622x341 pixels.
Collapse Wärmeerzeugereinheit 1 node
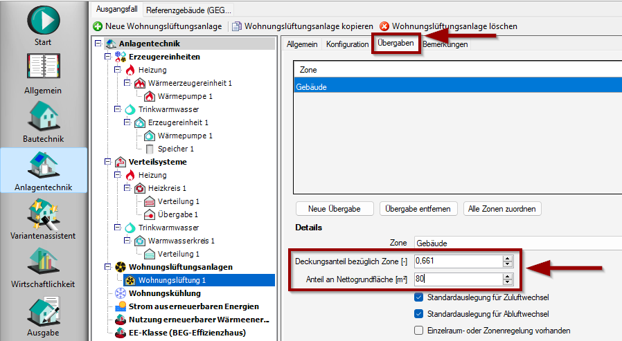(x=127, y=82)
